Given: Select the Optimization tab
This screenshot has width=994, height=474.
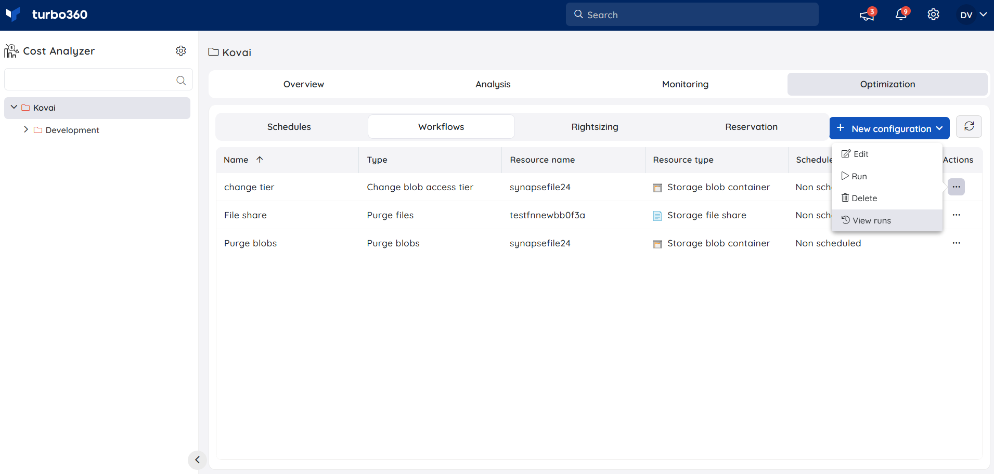Looking at the screenshot, I should pyautogui.click(x=887, y=84).
